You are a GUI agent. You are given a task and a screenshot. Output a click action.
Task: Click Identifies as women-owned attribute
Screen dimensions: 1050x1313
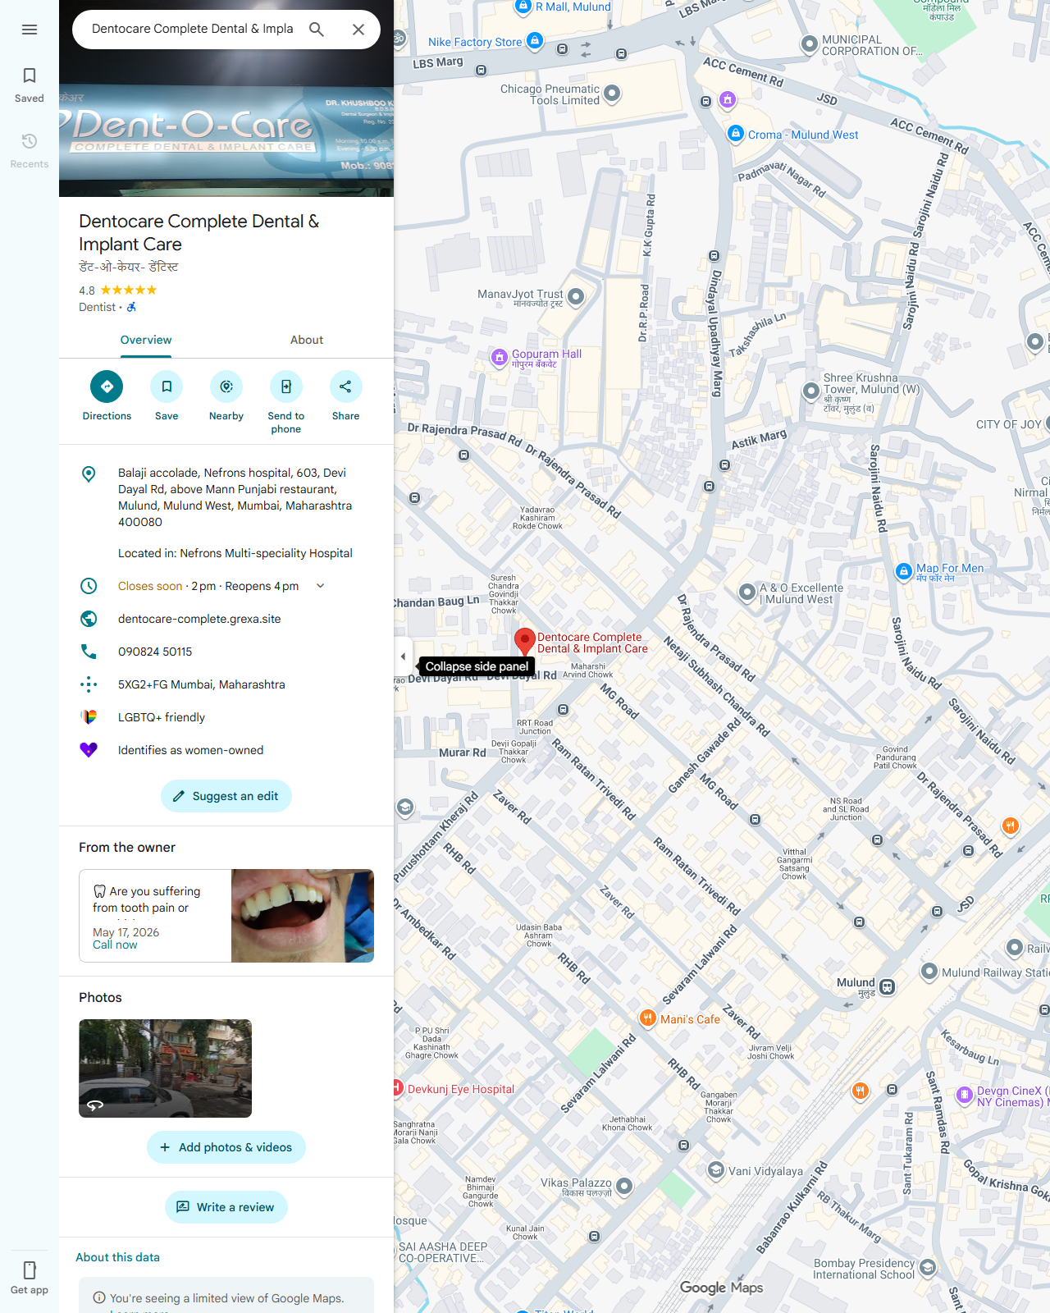[x=190, y=750]
